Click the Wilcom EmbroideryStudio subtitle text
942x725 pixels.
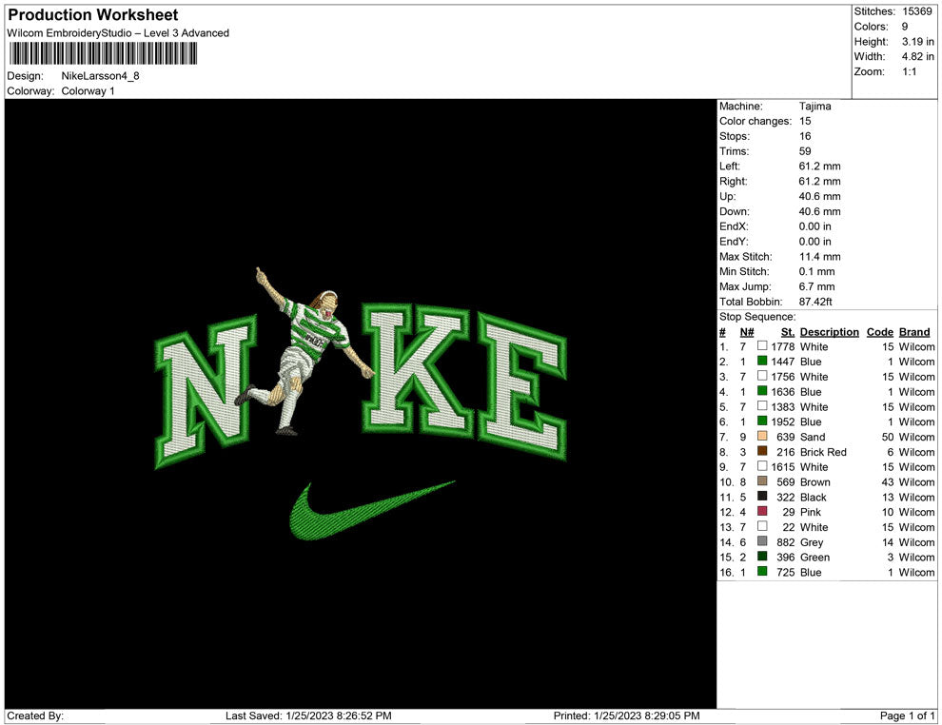pos(118,33)
